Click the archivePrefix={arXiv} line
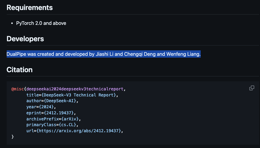 pyautogui.click(x=54, y=119)
